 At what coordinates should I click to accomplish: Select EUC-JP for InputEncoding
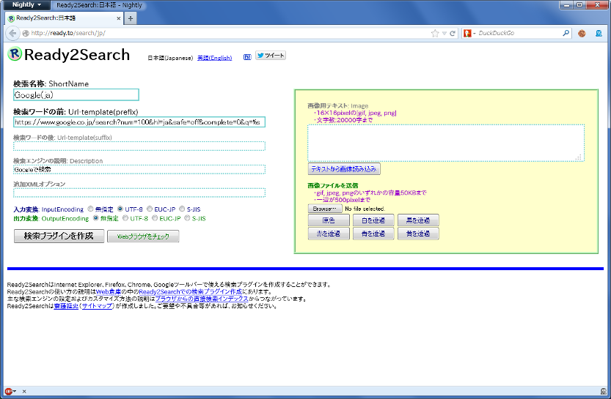[x=149, y=209]
